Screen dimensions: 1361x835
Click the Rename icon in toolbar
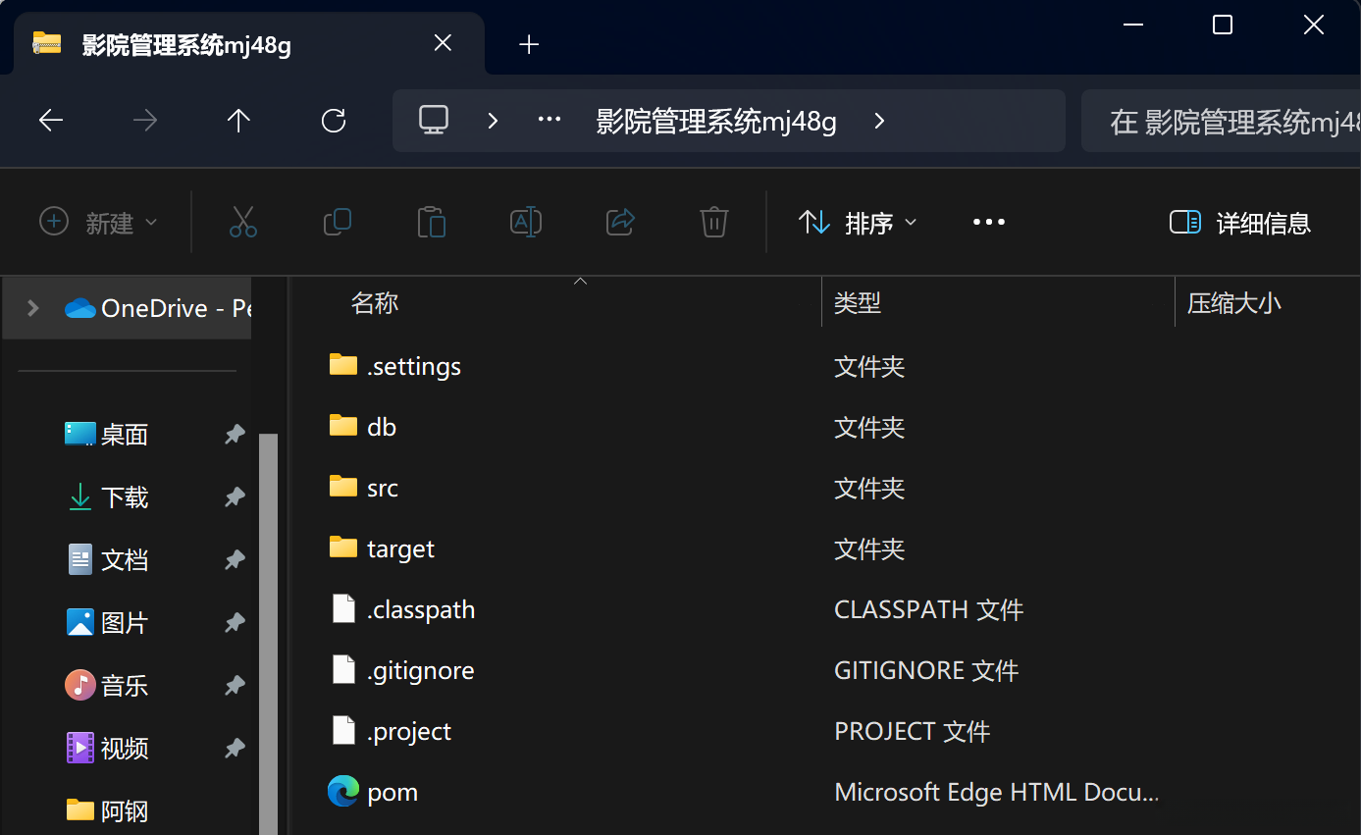526,222
